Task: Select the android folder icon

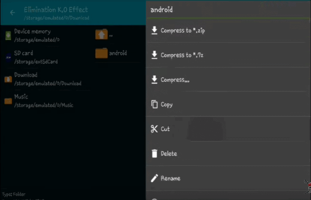Action: click(101, 53)
